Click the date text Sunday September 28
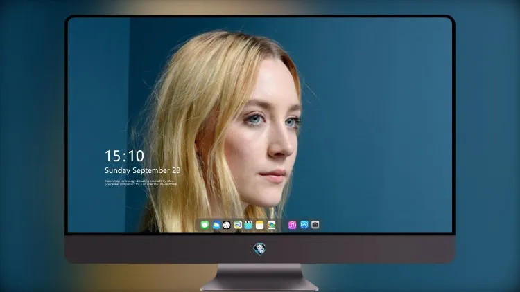The width and height of the screenshot is (520, 292). point(143,170)
